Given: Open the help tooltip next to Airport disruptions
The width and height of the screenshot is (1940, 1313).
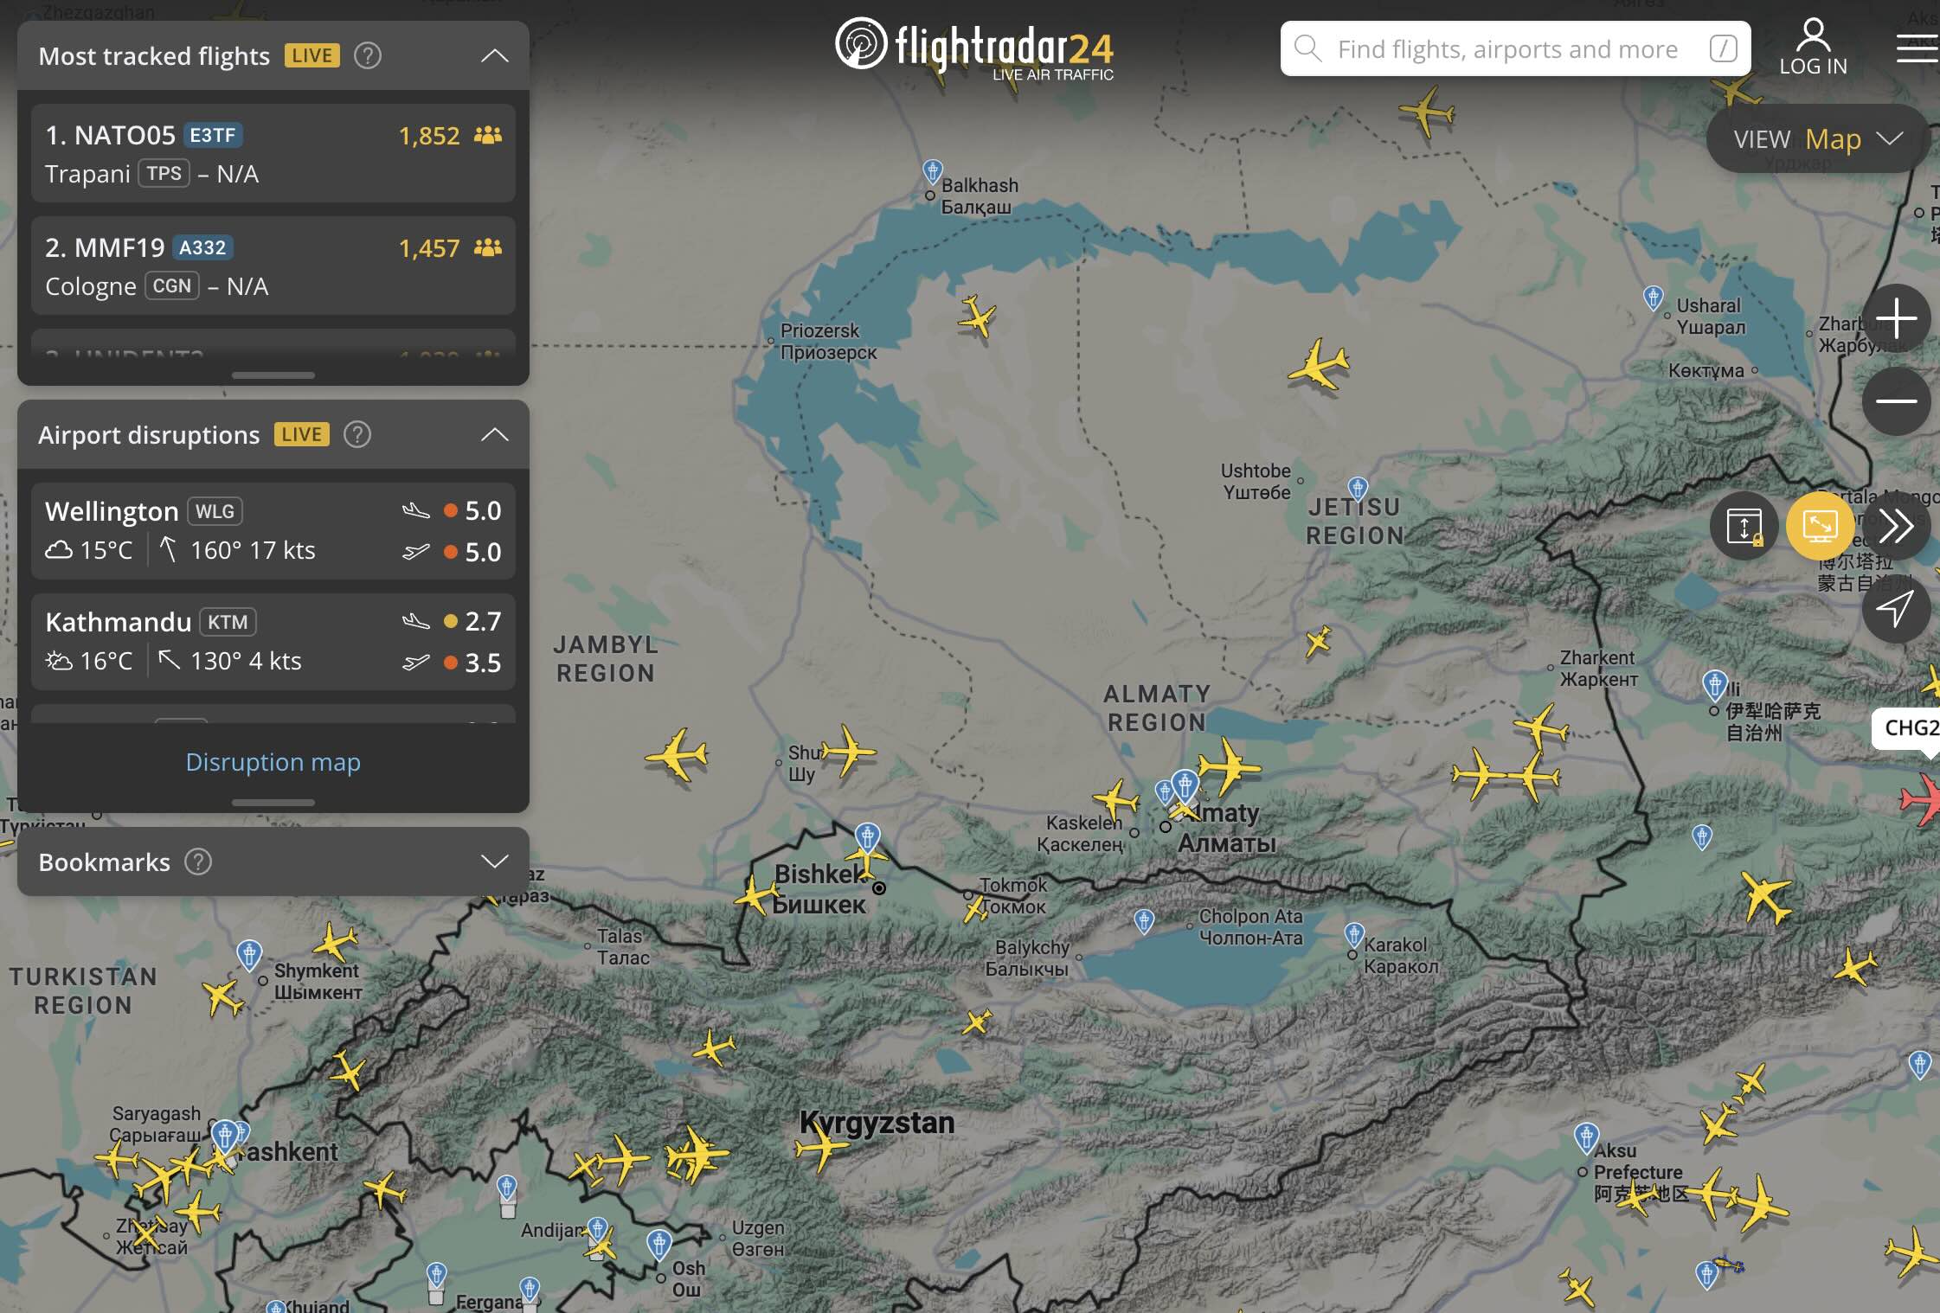Looking at the screenshot, I should (357, 434).
